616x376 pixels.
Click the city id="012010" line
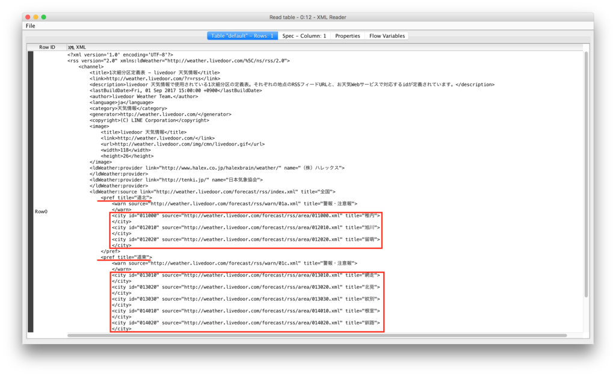click(246, 227)
